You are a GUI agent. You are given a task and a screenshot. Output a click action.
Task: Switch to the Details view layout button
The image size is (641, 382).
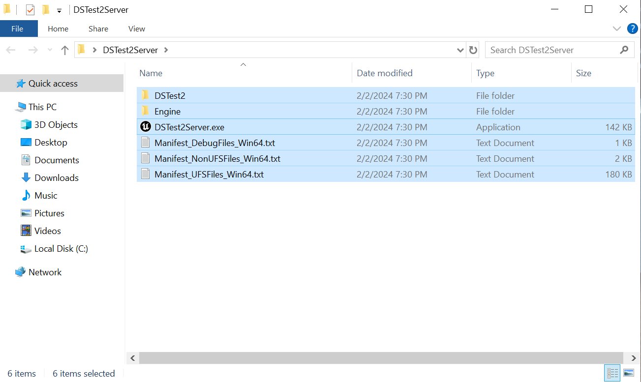(x=613, y=373)
